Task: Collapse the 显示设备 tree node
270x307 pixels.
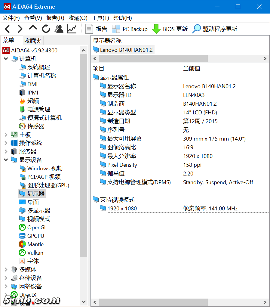Action: pyautogui.click(x=6, y=160)
